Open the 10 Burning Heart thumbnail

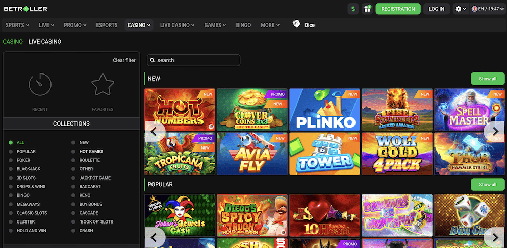coord(324,215)
